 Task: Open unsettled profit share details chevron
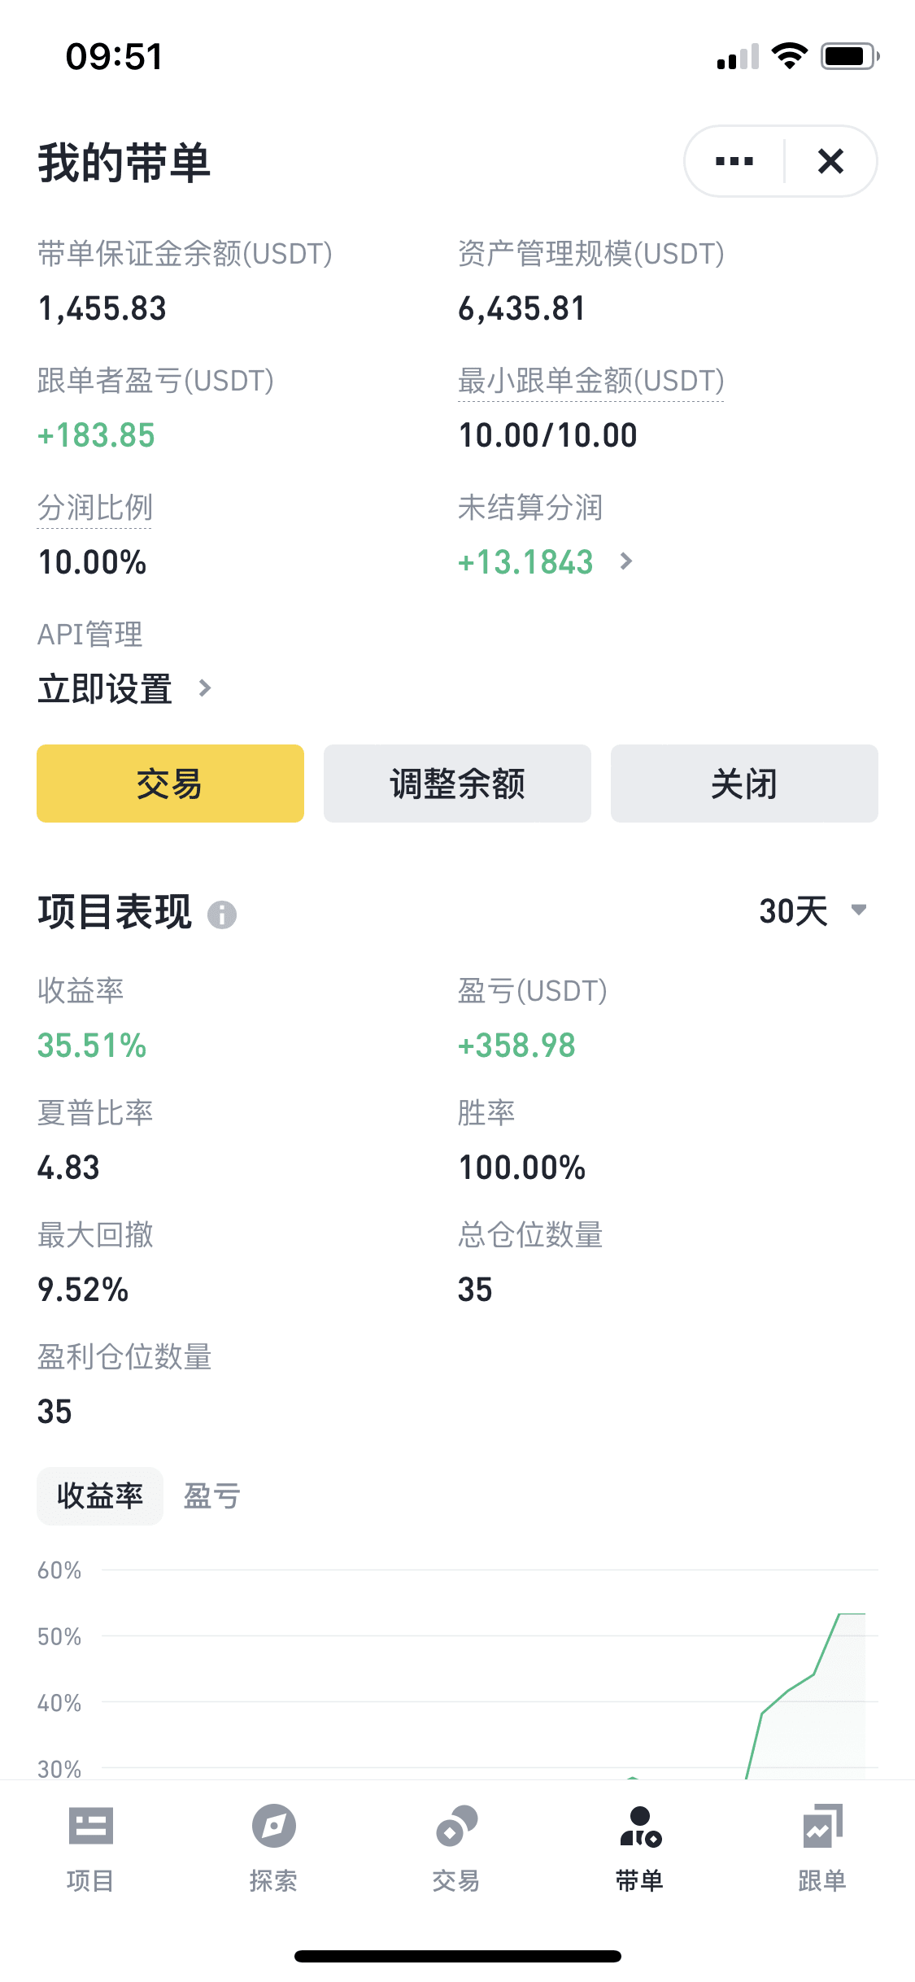[625, 561]
